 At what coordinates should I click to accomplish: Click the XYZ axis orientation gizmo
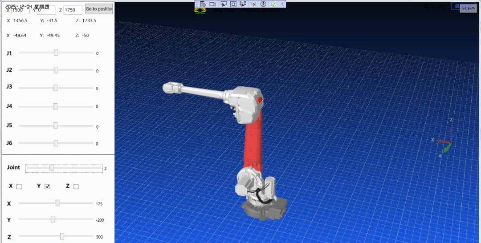click(444, 139)
